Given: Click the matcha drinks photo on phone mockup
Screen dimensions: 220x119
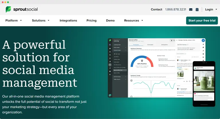Looking at the screenshot, I should [204, 81].
